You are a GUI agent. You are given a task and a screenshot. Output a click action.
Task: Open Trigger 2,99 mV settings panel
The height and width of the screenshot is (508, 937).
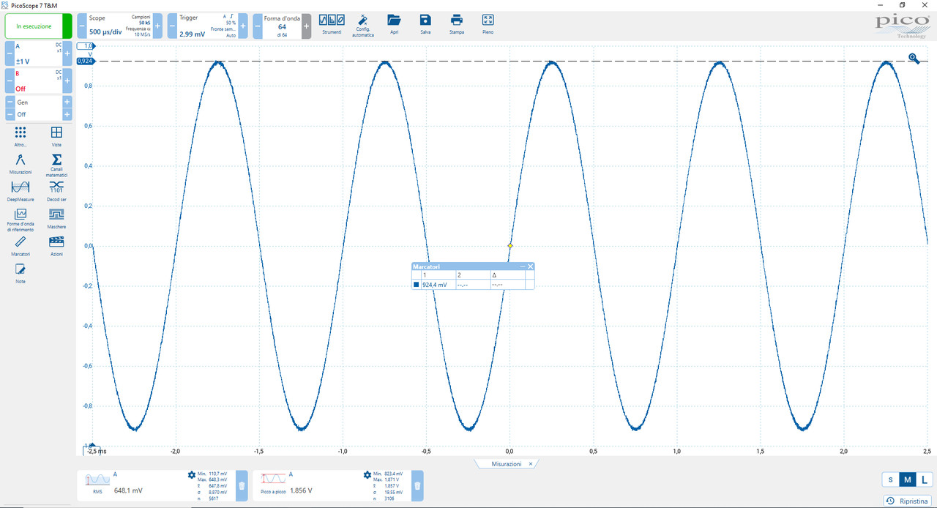click(x=207, y=26)
